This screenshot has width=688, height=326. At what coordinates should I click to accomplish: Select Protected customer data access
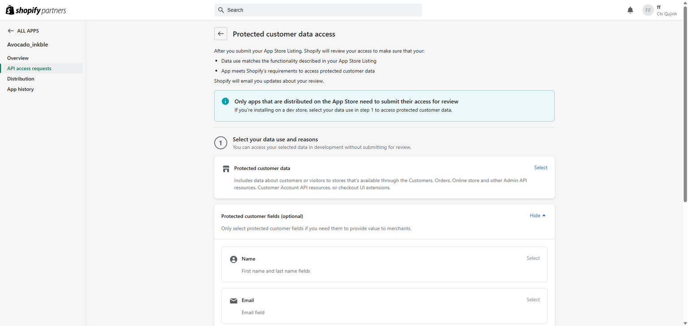(x=541, y=168)
